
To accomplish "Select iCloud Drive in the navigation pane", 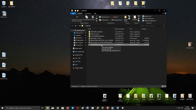I will point(79,45).
